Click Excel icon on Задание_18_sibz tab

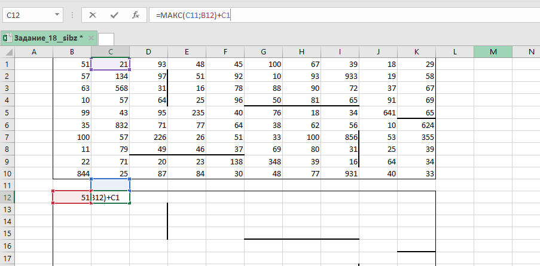coord(7,38)
